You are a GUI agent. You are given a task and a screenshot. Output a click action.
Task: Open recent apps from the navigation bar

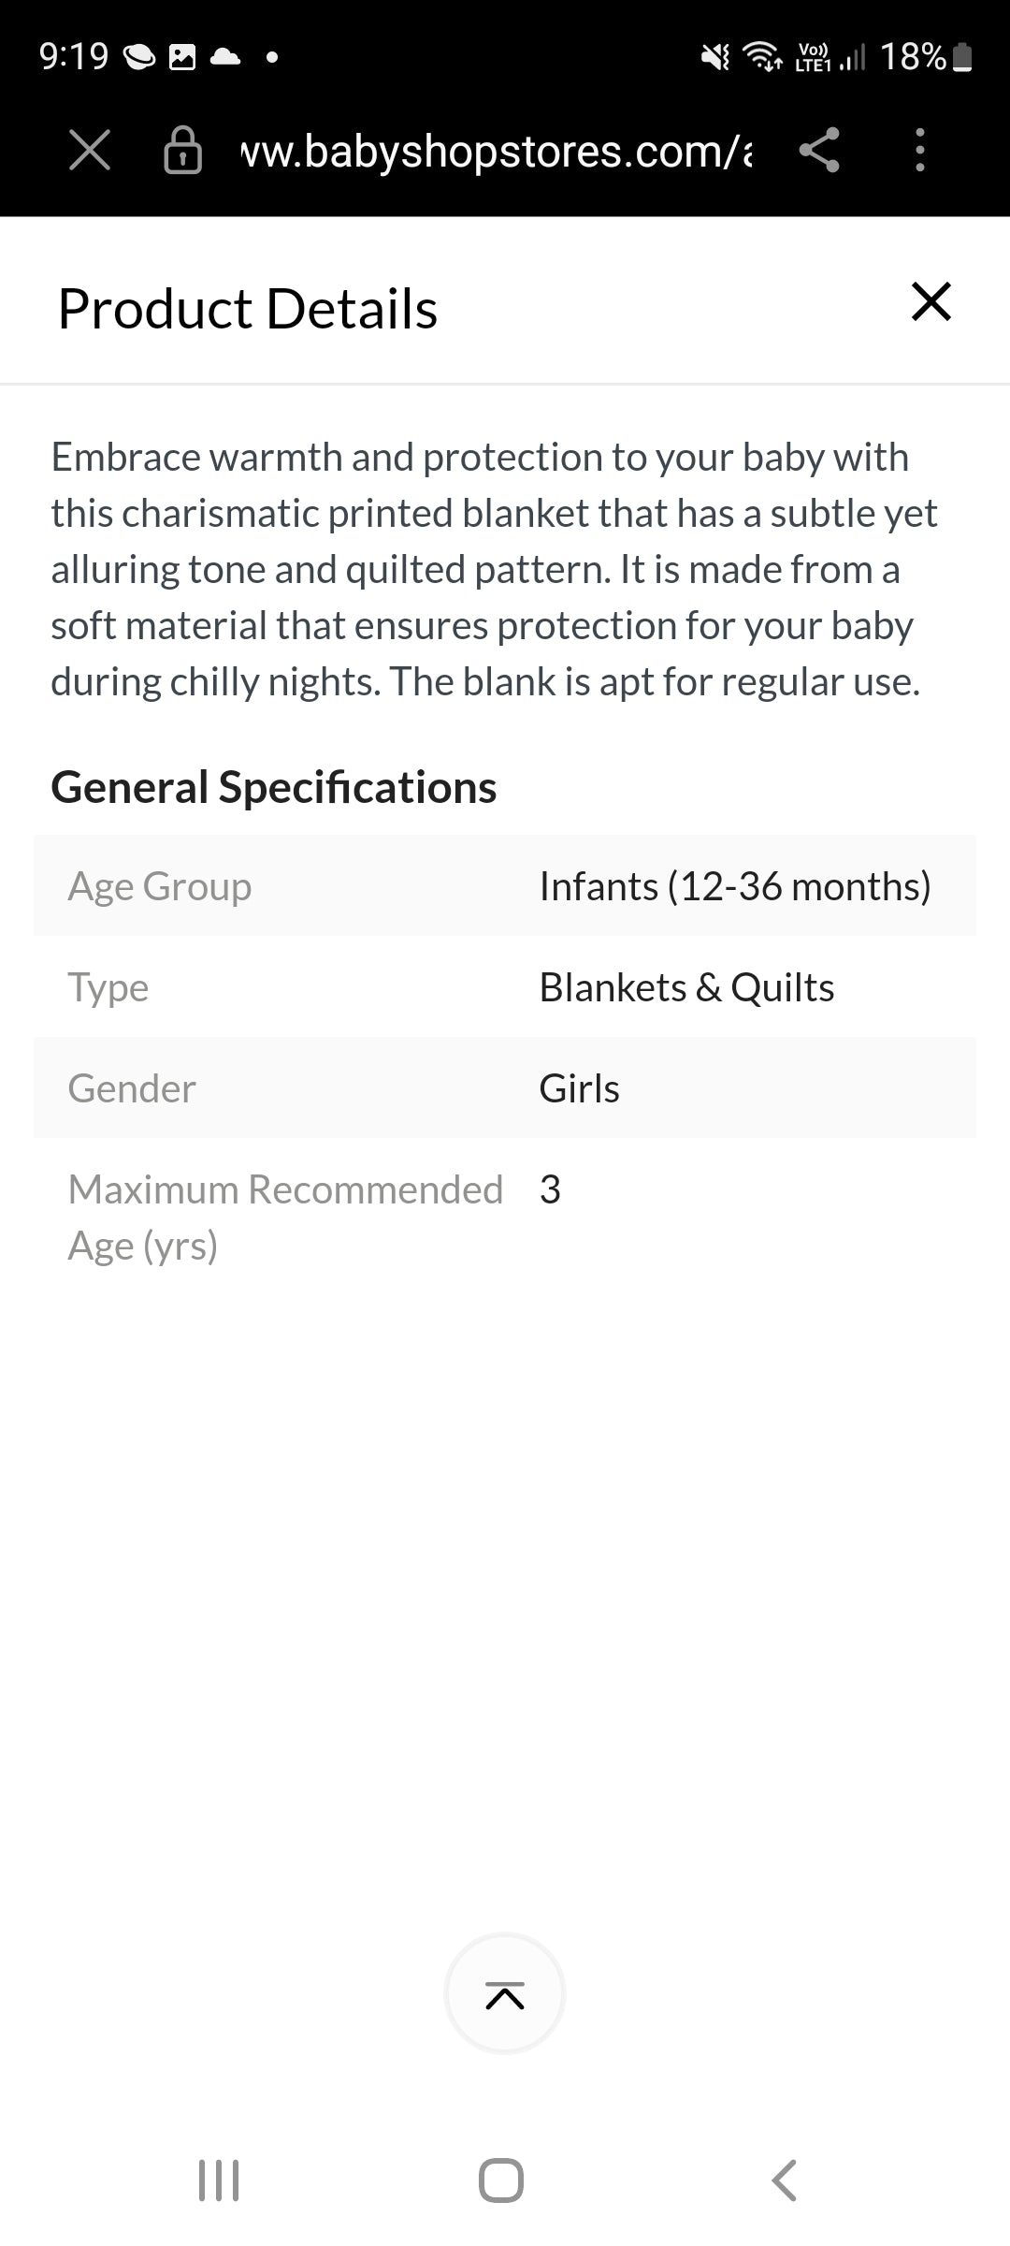click(220, 2180)
